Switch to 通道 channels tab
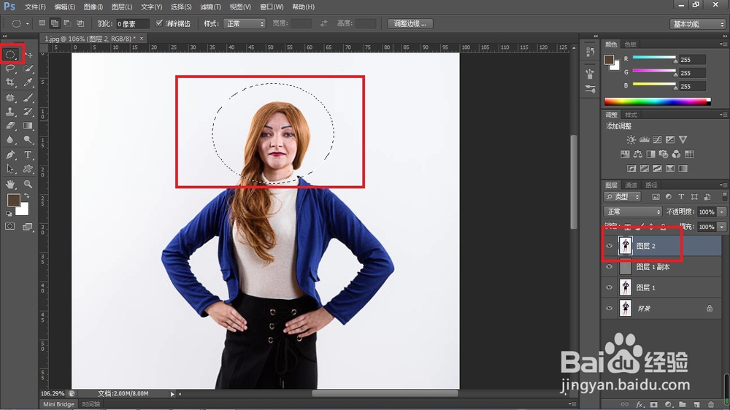Image resolution: width=730 pixels, height=410 pixels. coord(631,185)
